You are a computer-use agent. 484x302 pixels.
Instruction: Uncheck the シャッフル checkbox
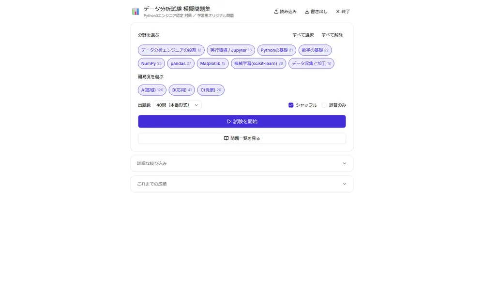[x=291, y=105]
